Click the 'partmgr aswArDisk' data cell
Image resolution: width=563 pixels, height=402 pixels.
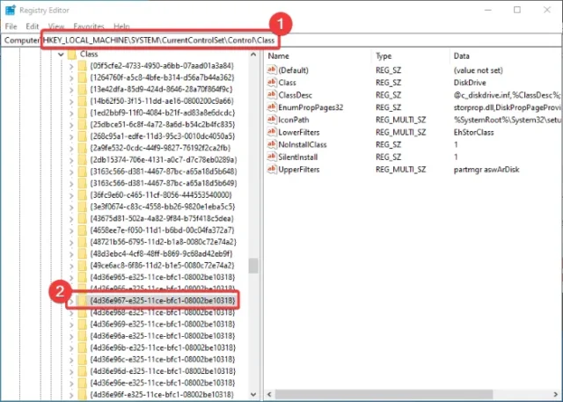coord(486,170)
